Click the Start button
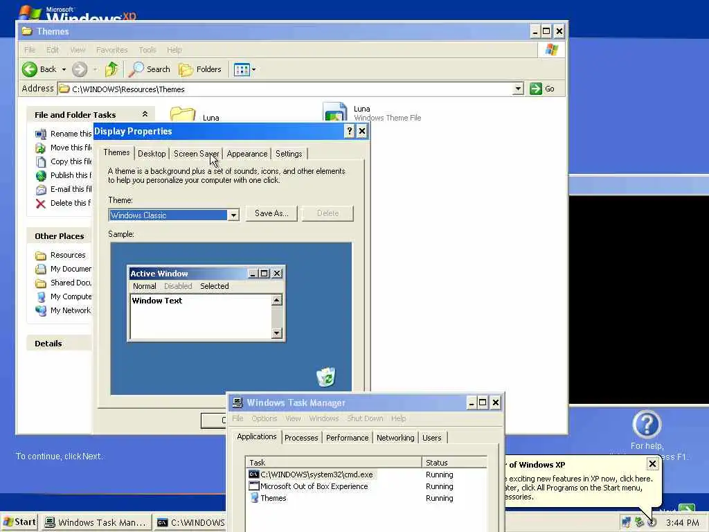This screenshot has height=532, width=709. (x=19, y=522)
